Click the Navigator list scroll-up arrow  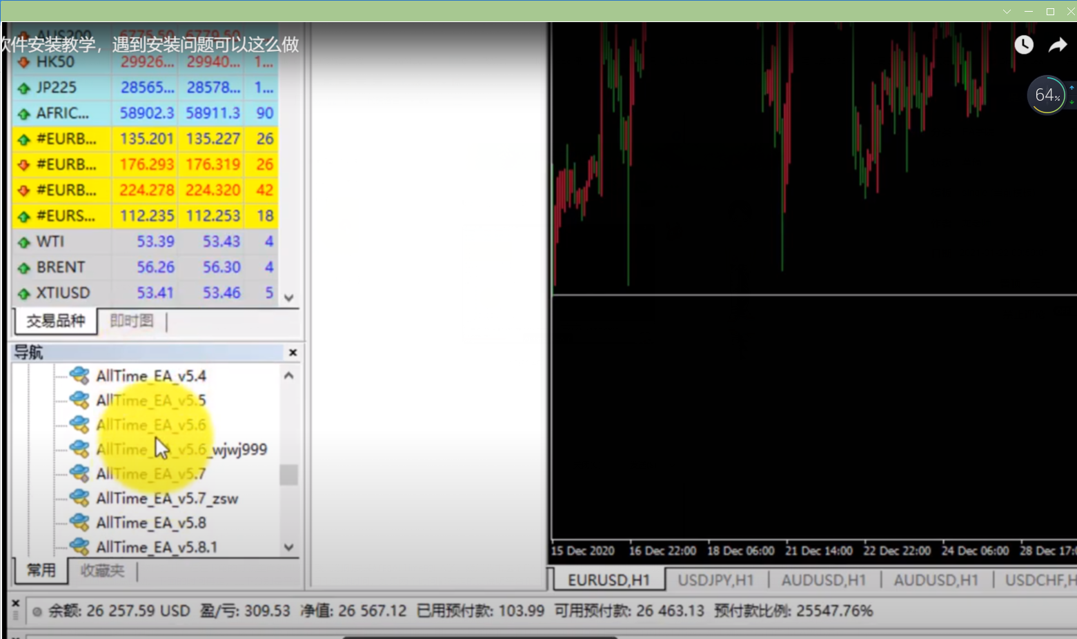[x=289, y=375]
